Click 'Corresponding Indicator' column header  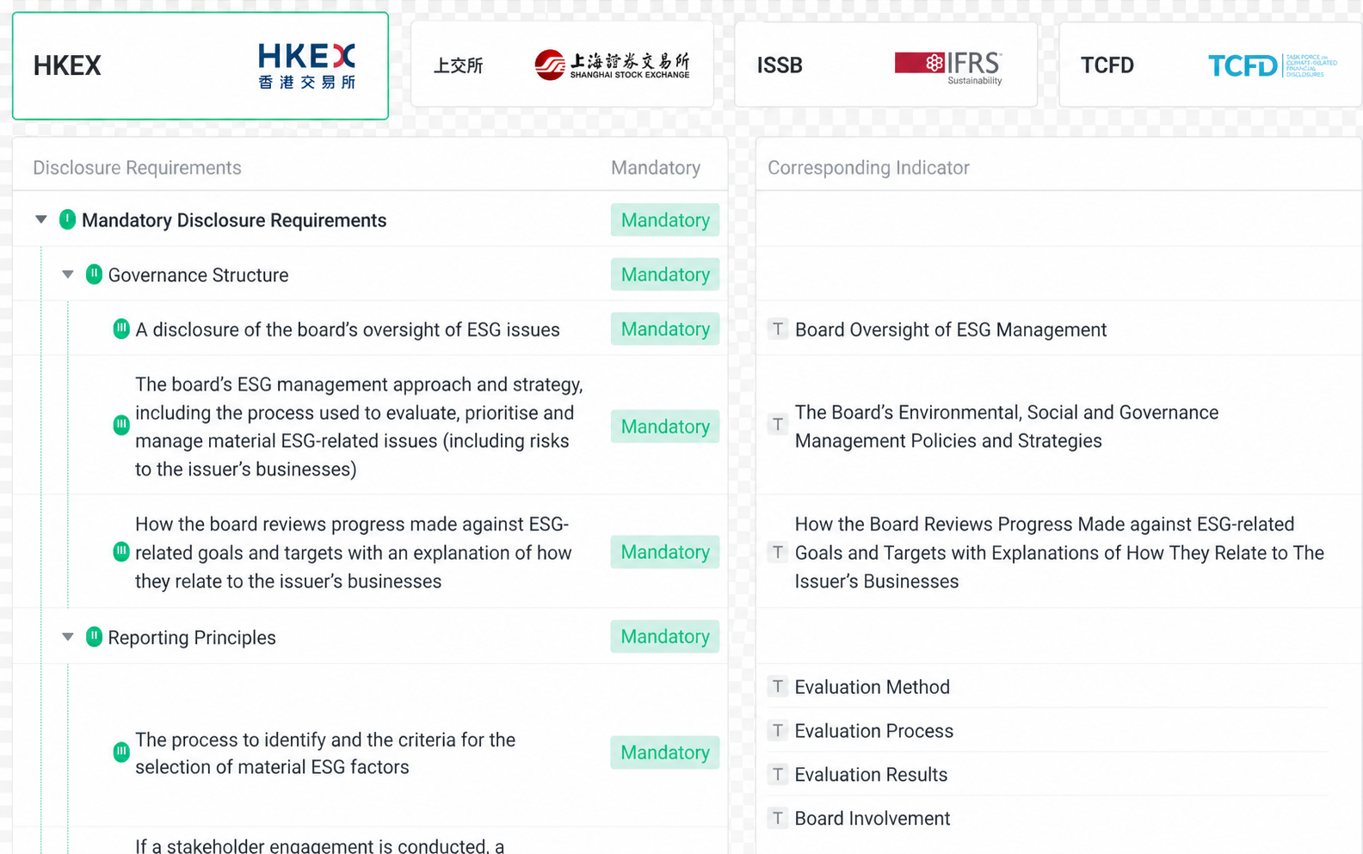[x=868, y=168]
